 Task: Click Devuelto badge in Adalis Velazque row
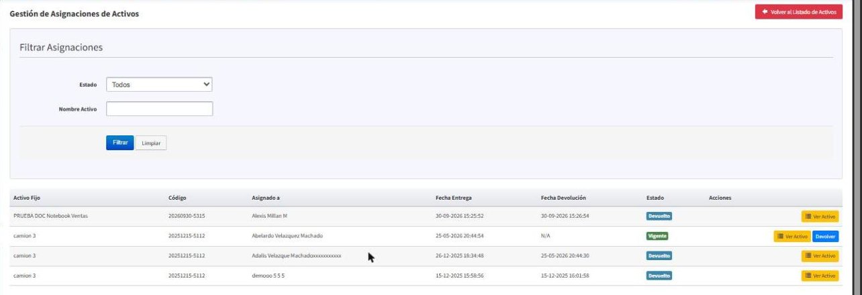[659, 255]
